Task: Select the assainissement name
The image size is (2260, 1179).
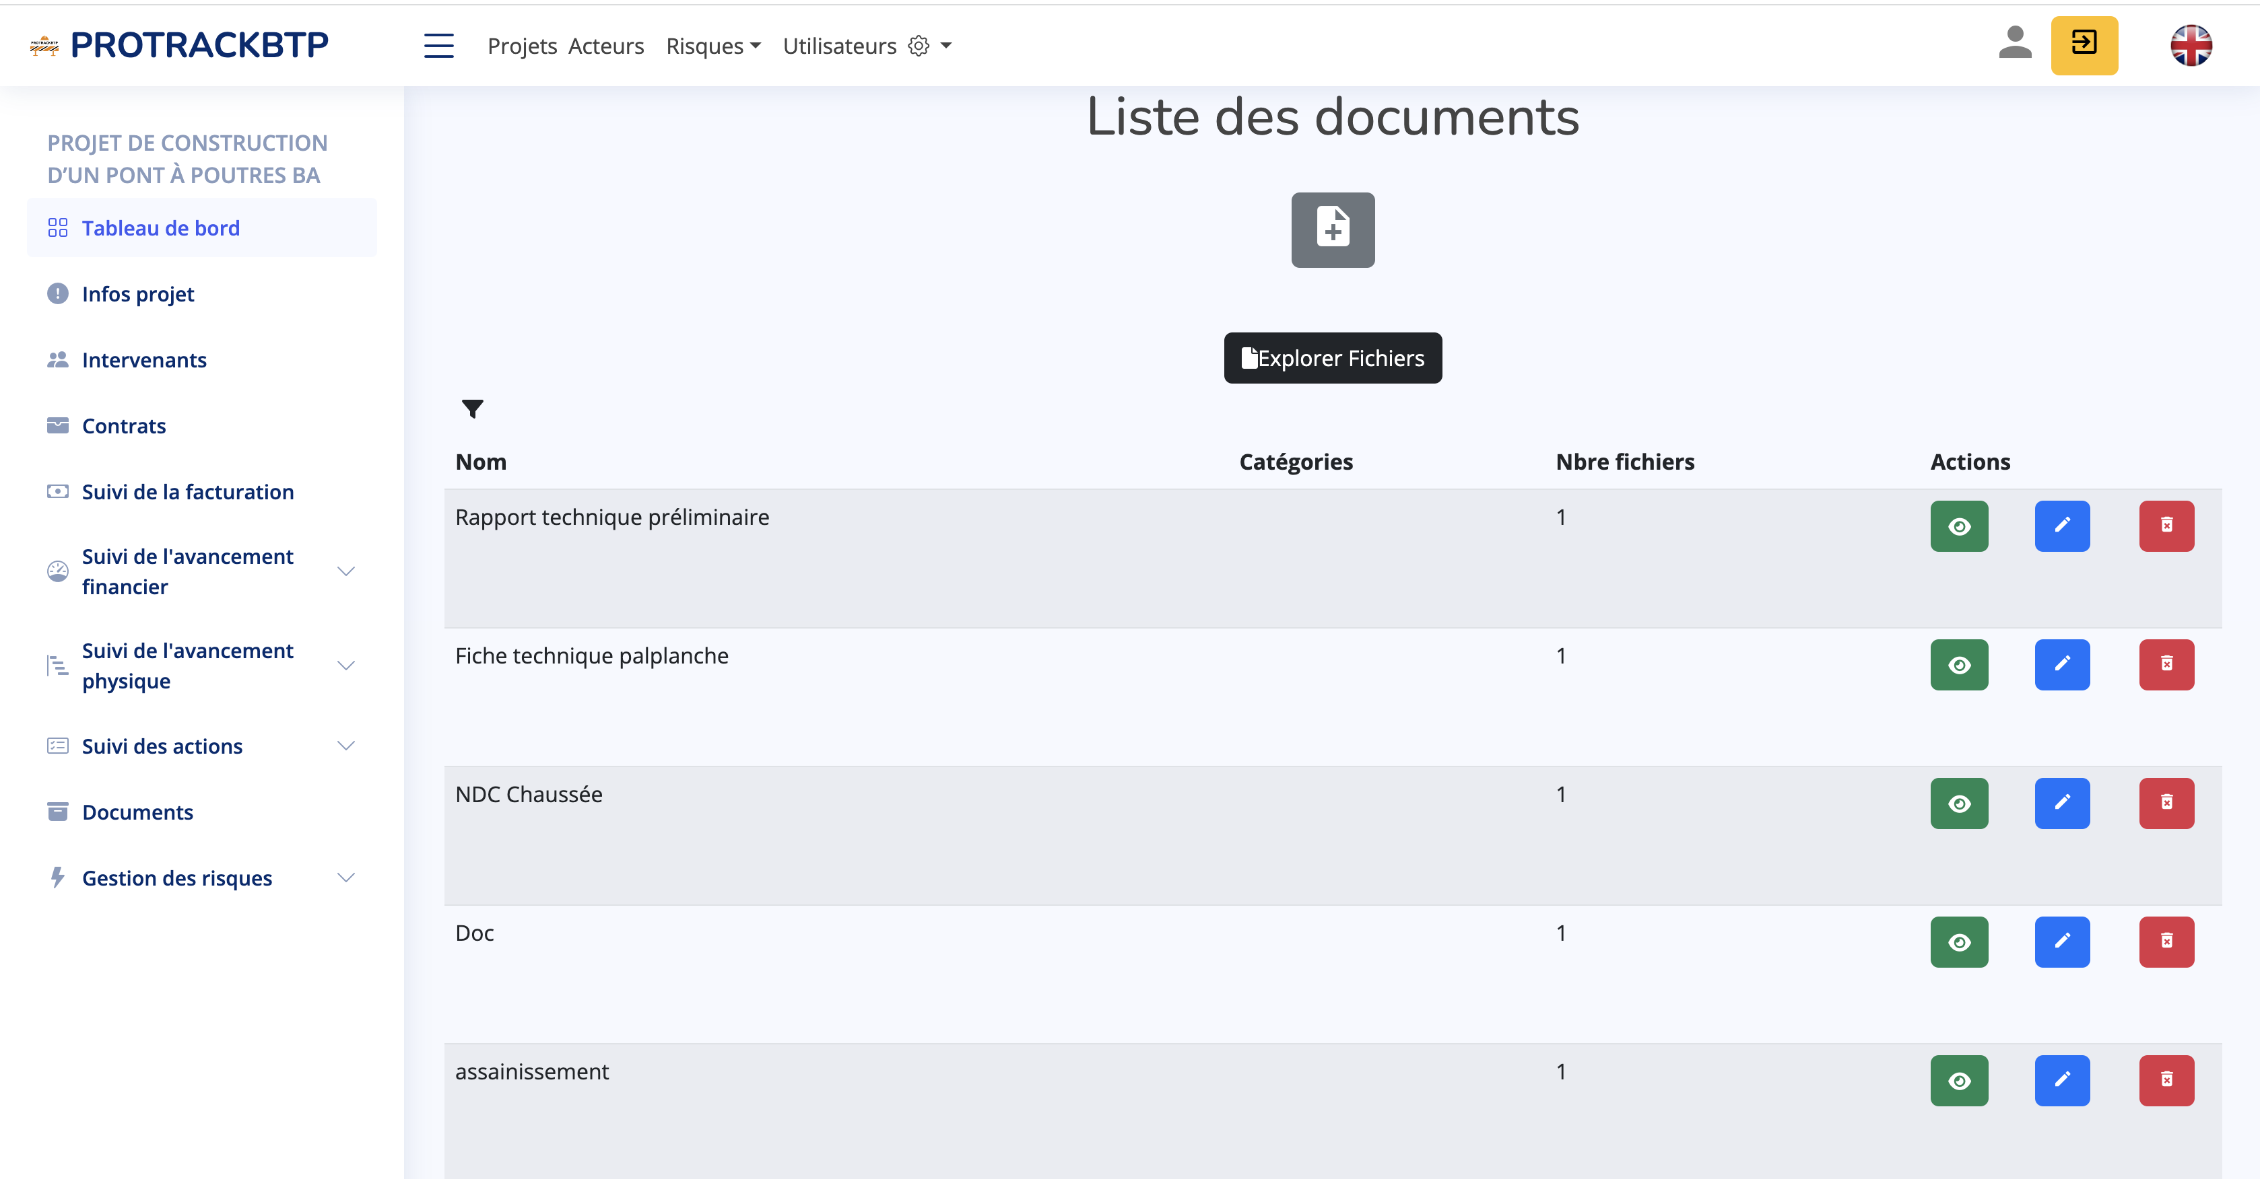Action: 531,1071
